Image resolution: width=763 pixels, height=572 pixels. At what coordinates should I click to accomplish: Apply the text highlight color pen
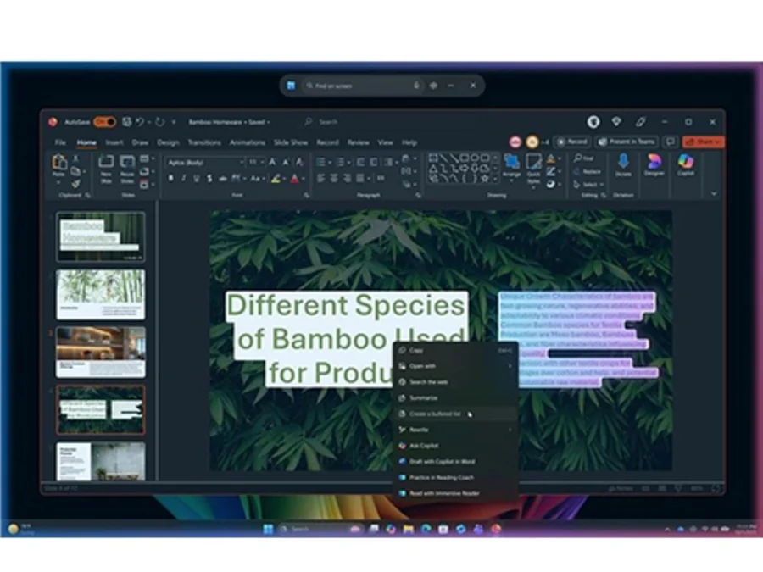(x=276, y=179)
